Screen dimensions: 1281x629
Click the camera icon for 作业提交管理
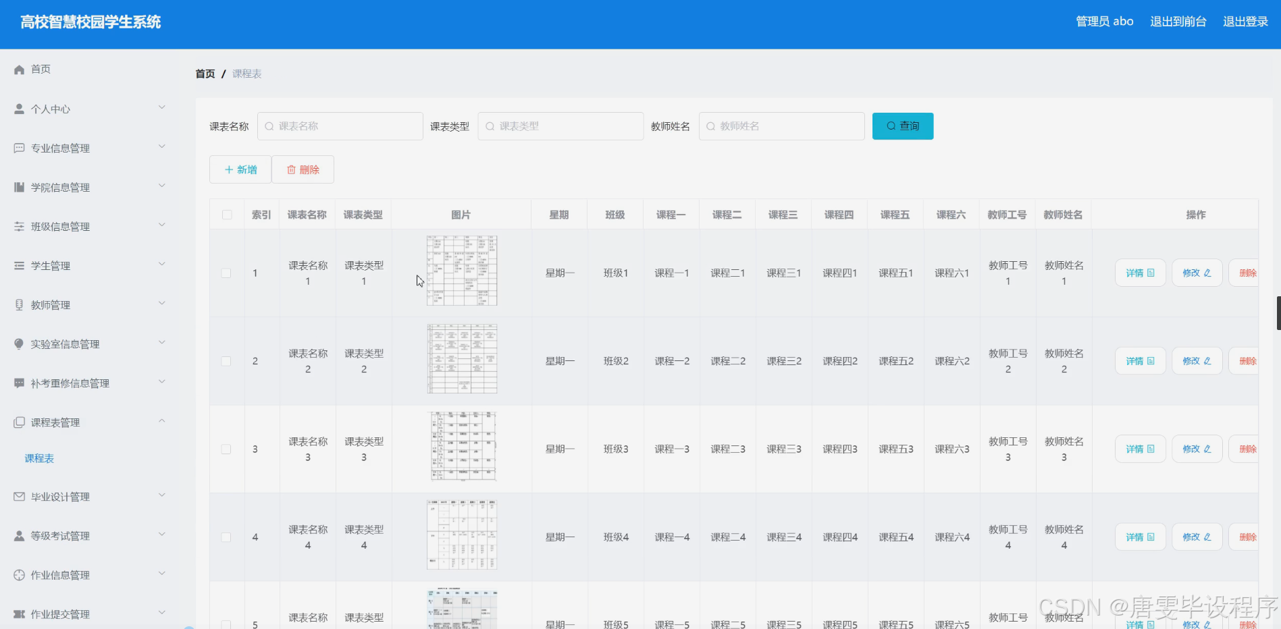tap(19, 613)
